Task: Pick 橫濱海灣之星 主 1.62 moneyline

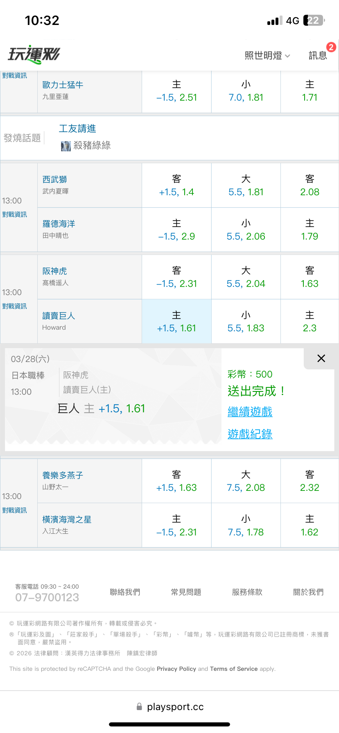Action: tap(310, 526)
